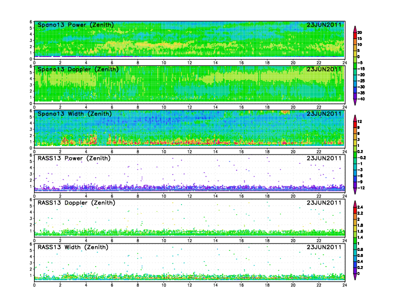Click the -9 label on middle color bar
This screenshot has width=396, height=306.
(x=360, y=182)
